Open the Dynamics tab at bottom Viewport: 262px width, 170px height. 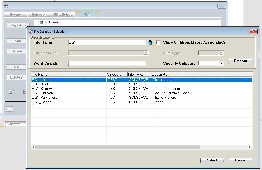(16, 123)
